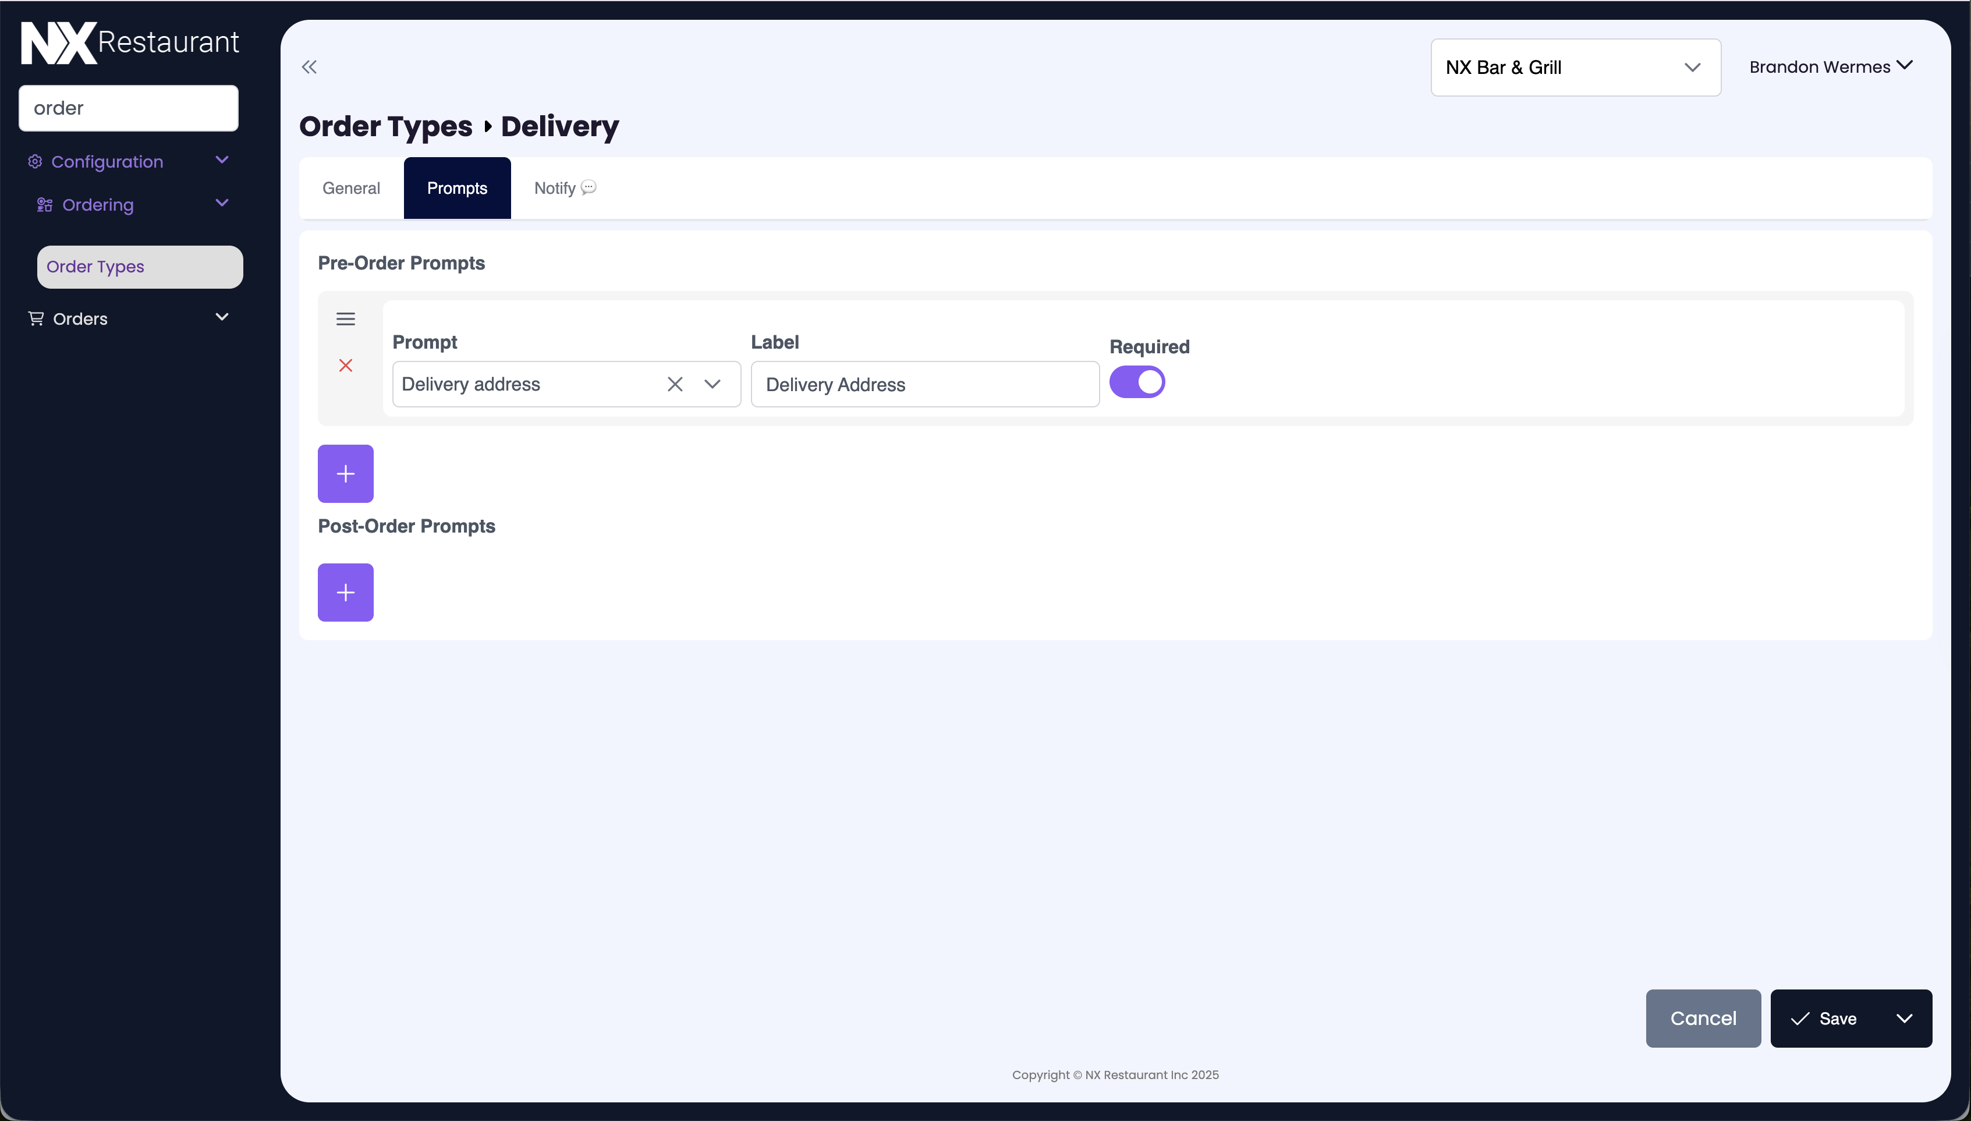Collapse the Ordering sidebar section
Viewport: 1971px width, 1121px height.
click(x=222, y=203)
